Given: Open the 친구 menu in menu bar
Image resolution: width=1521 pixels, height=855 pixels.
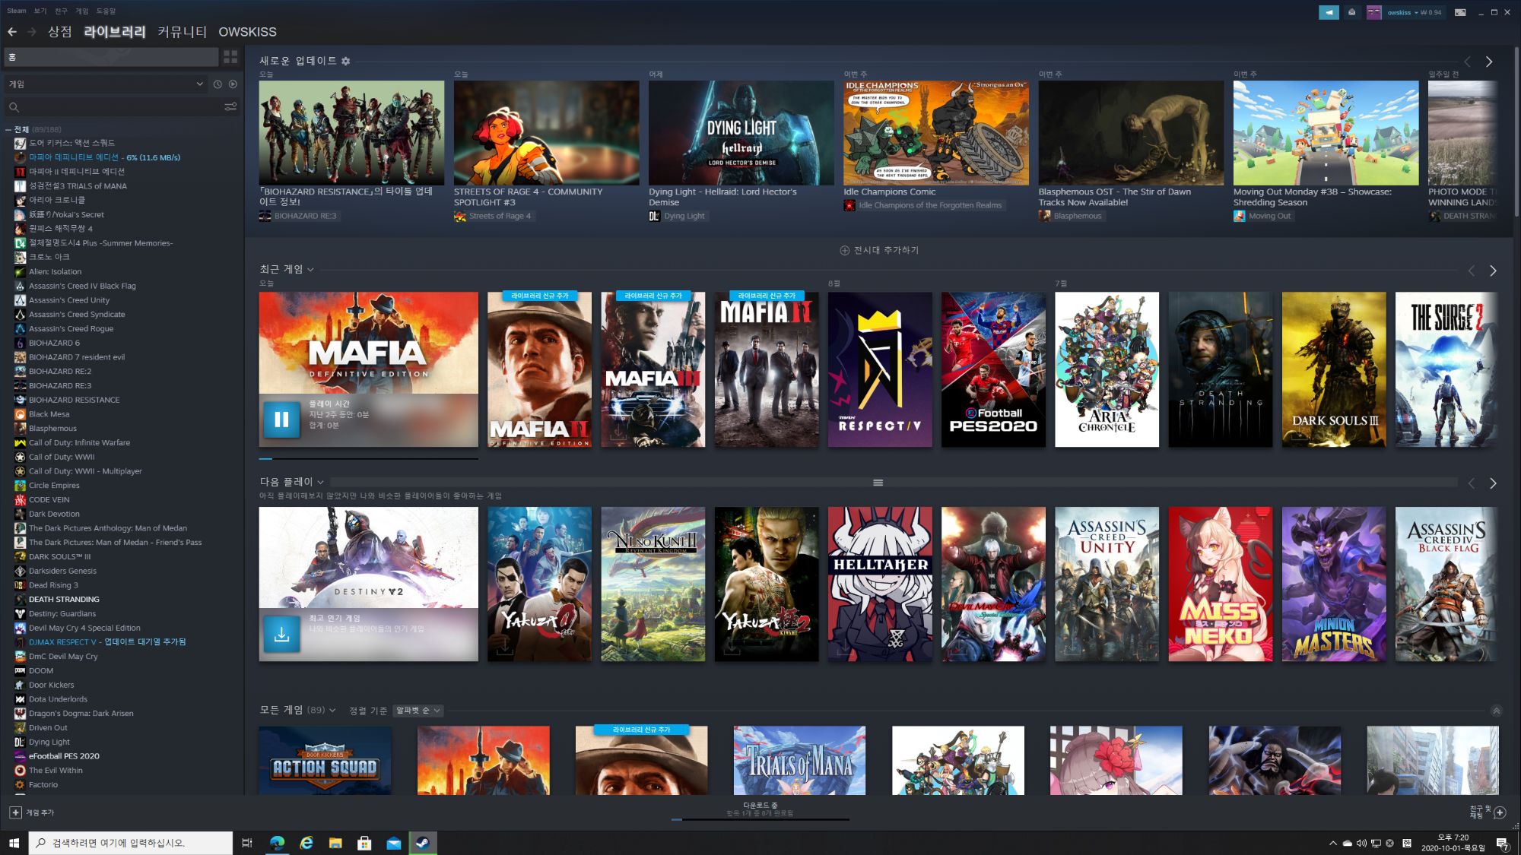Looking at the screenshot, I should [x=61, y=11].
